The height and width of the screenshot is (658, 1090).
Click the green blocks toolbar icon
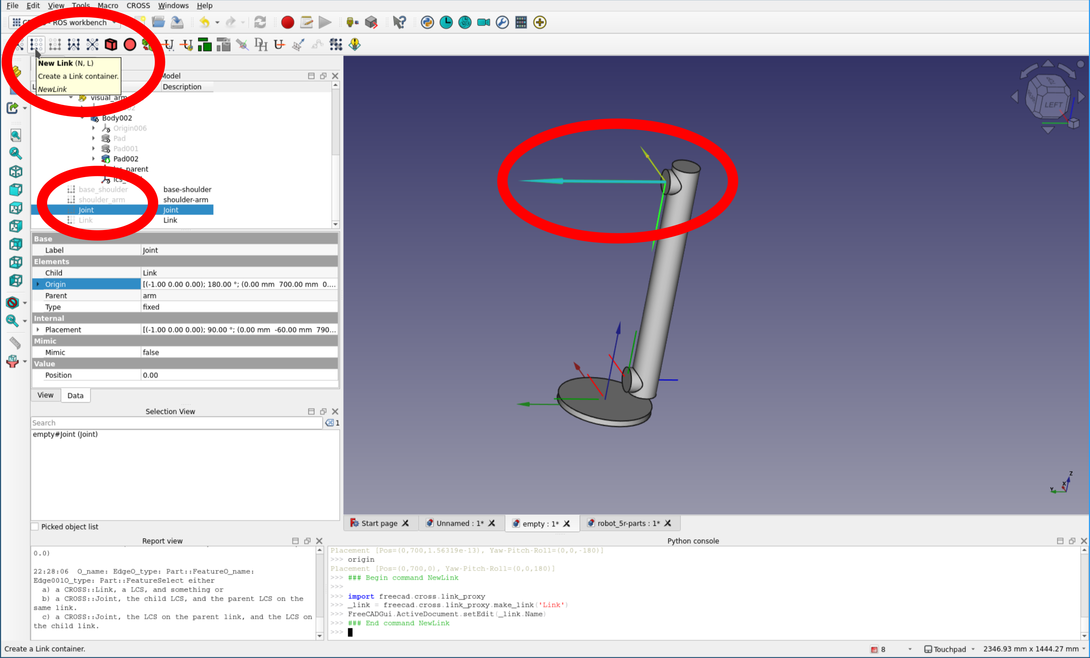205,44
